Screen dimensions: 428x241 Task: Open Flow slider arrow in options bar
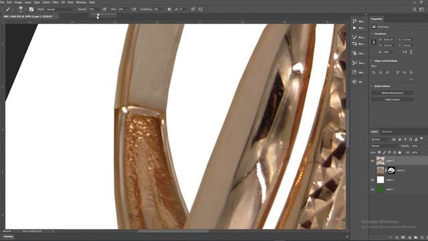(128, 9)
